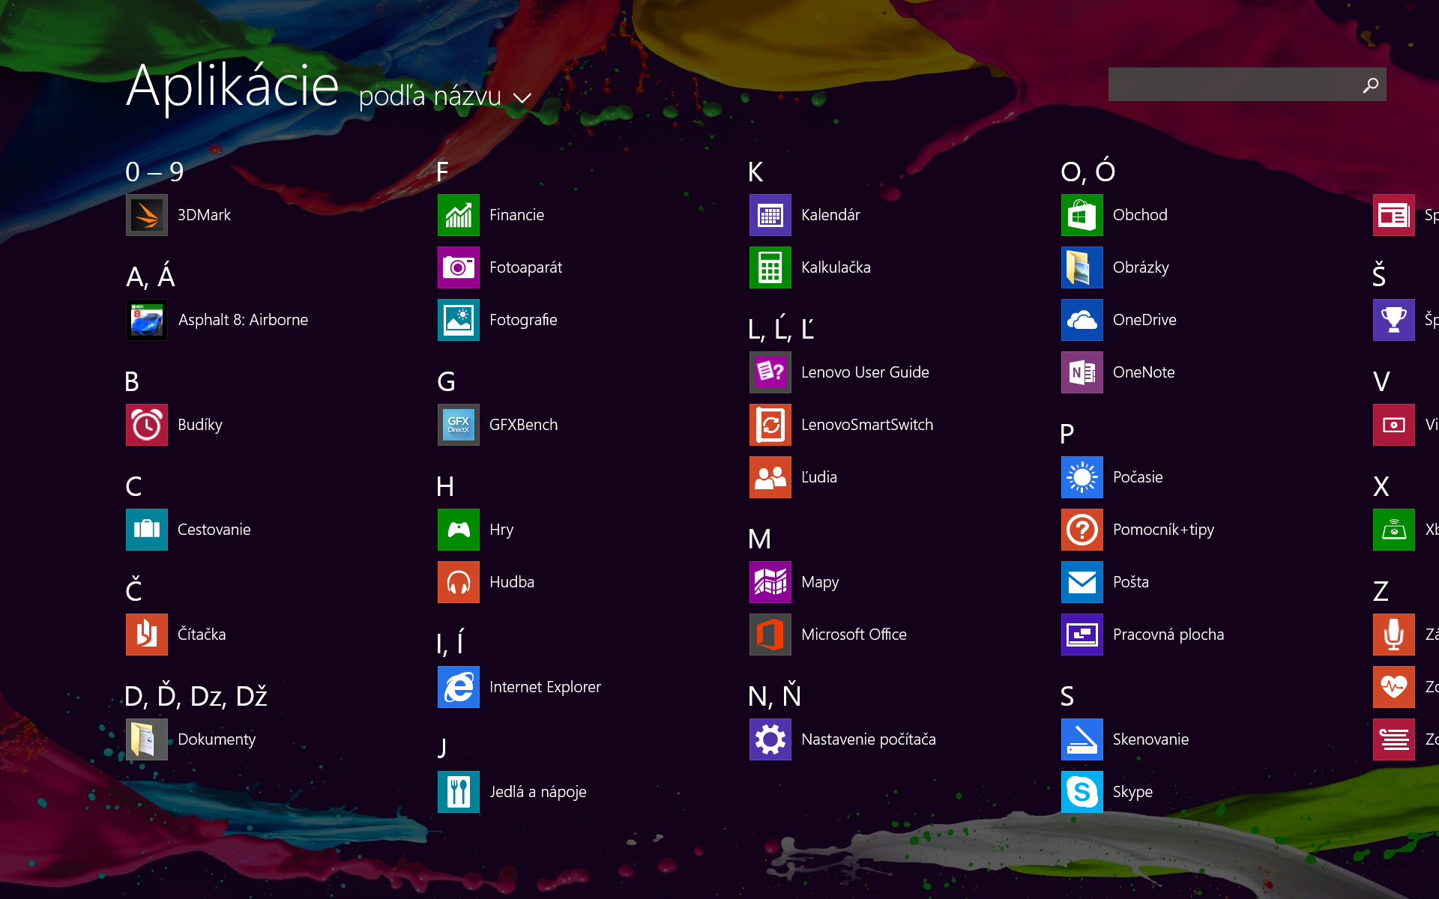Open the Pomocník+tipy help icon
Viewport: 1439px width, 899px height.
pyautogui.click(x=1082, y=530)
